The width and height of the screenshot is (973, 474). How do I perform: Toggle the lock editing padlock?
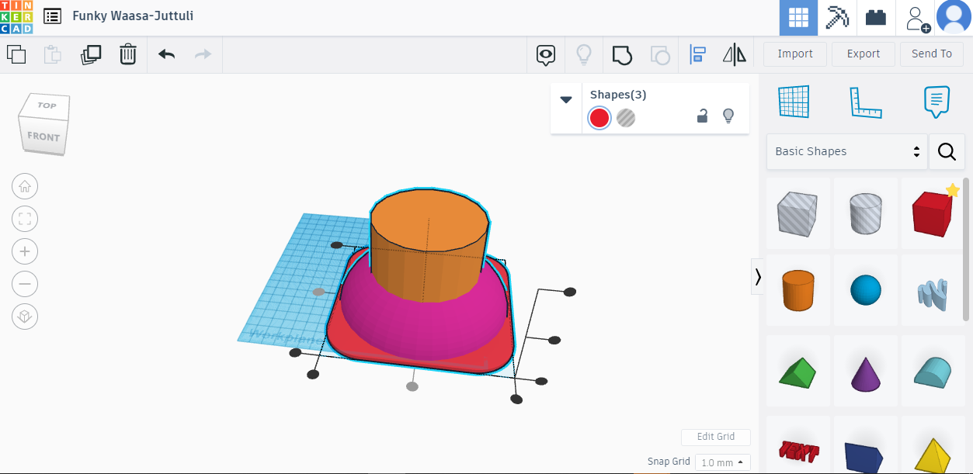[x=702, y=116]
